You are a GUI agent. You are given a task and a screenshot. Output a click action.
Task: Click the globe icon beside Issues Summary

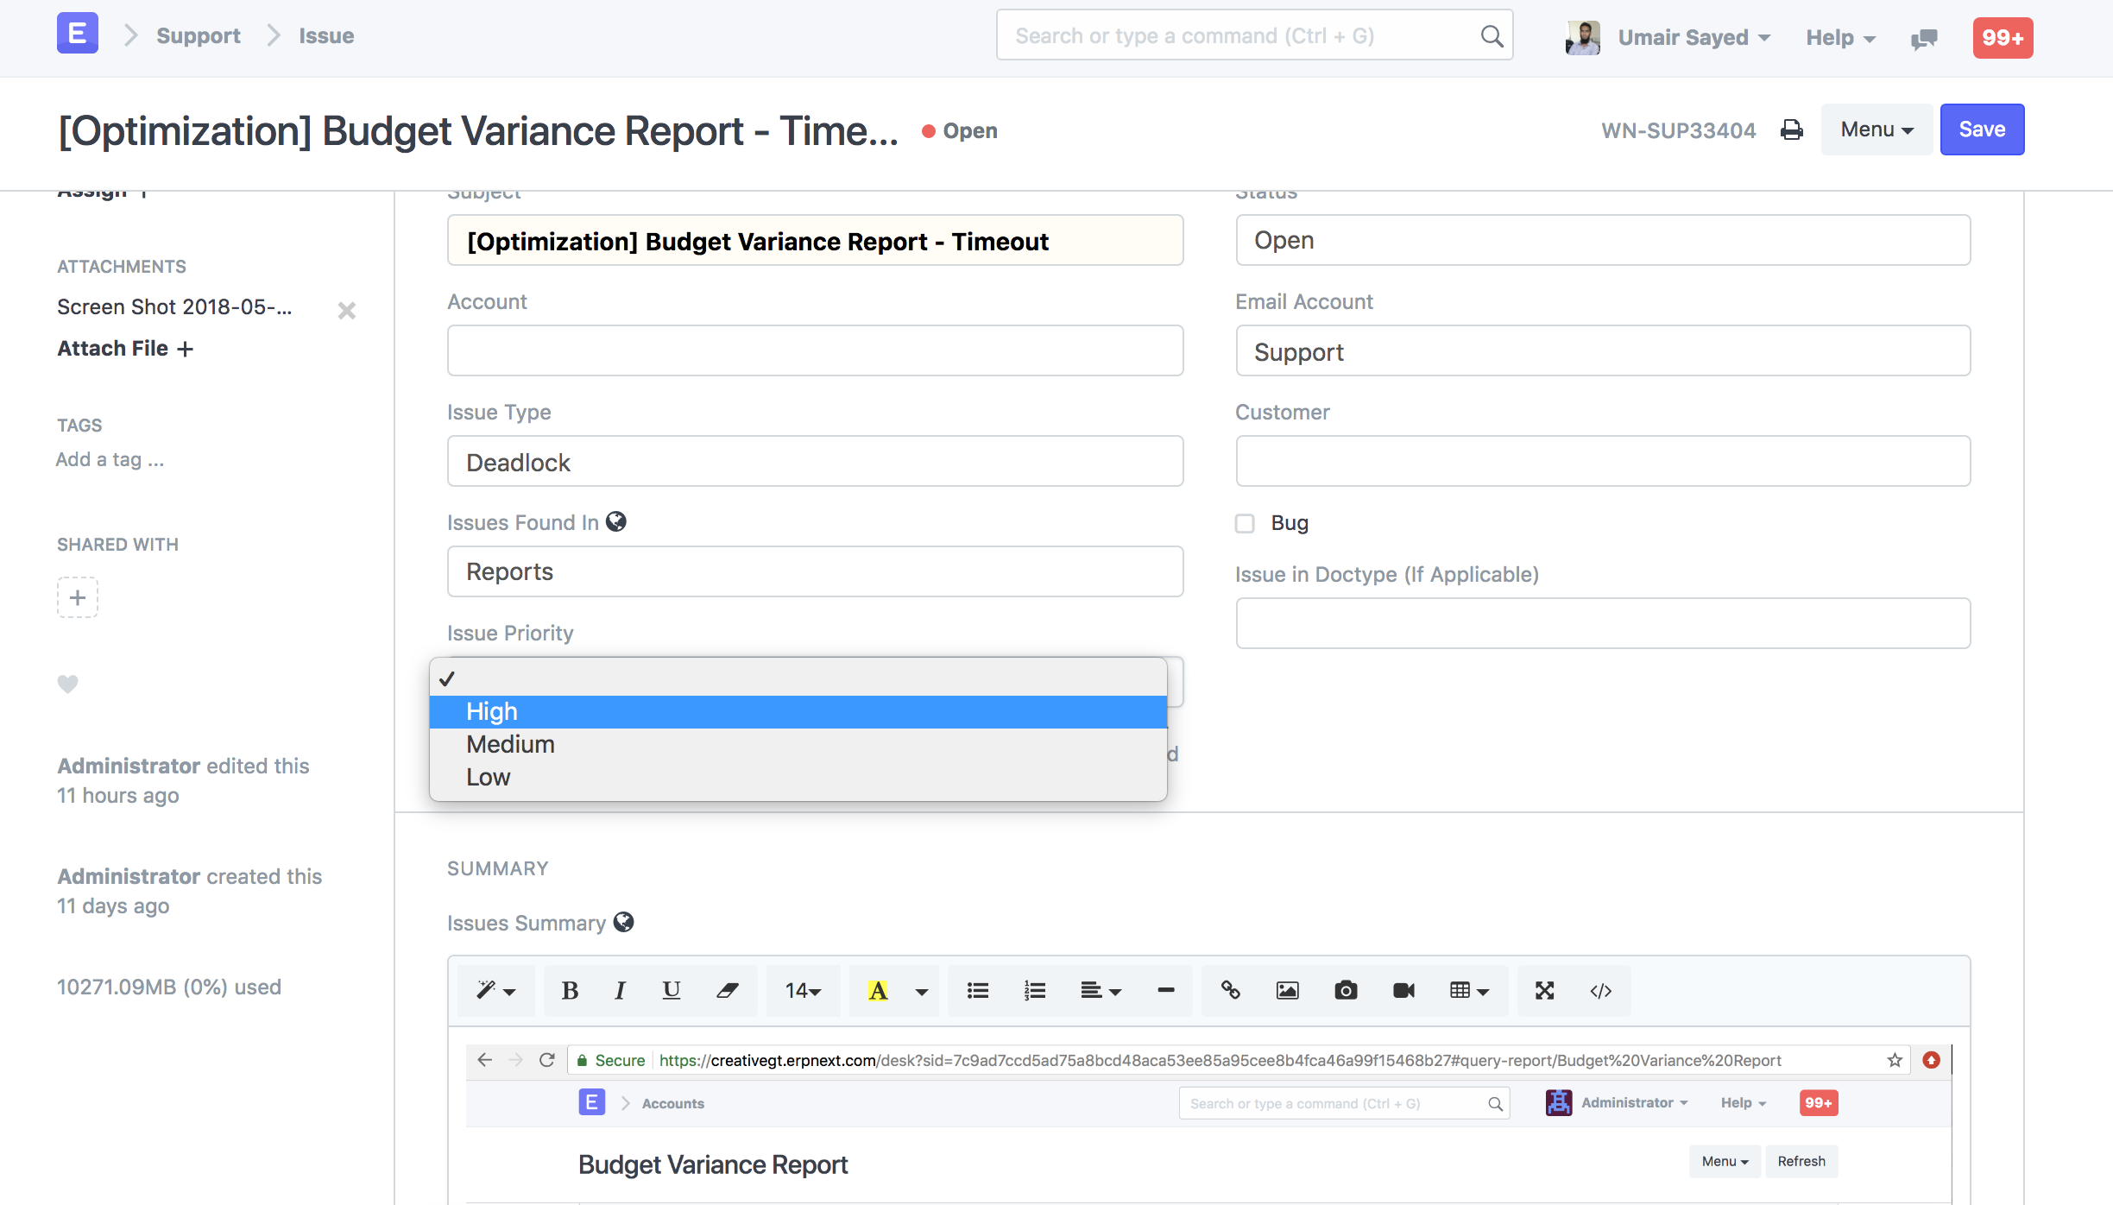(x=623, y=922)
